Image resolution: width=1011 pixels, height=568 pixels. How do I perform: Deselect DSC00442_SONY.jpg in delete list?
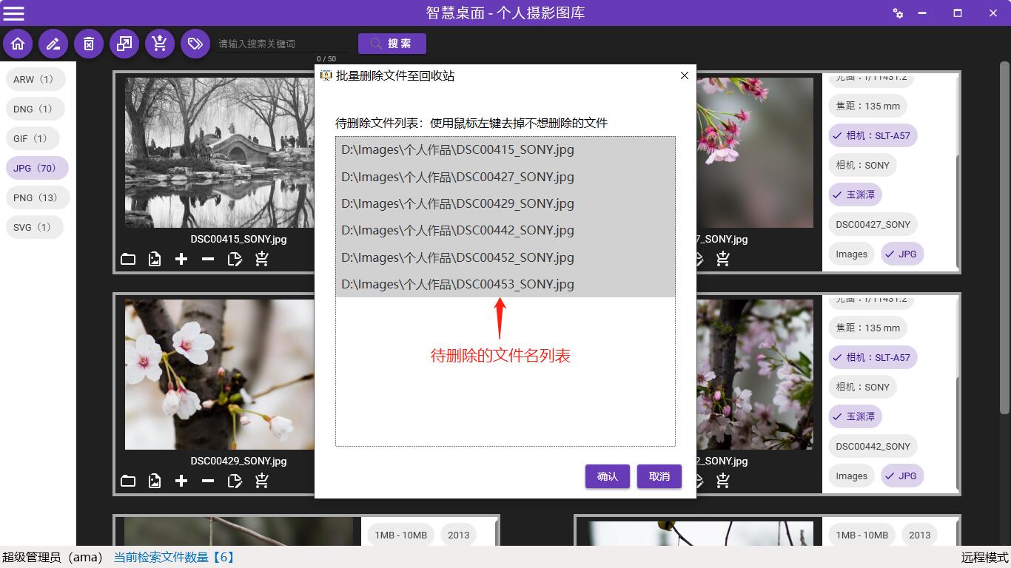[x=457, y=231]
